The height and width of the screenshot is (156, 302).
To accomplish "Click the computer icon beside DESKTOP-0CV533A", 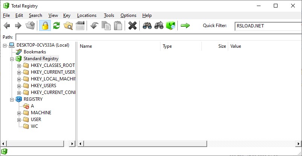I will coord(12,45).
